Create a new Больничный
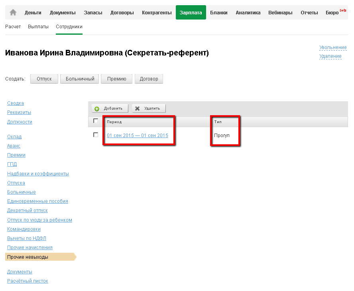The image size is (354, 291). coord(80,79)
